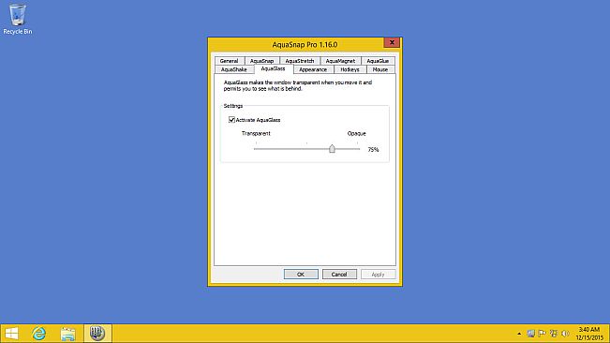The image size is (610, 343).
Task: Click the Transparent slider label
Action: point(256,133)
